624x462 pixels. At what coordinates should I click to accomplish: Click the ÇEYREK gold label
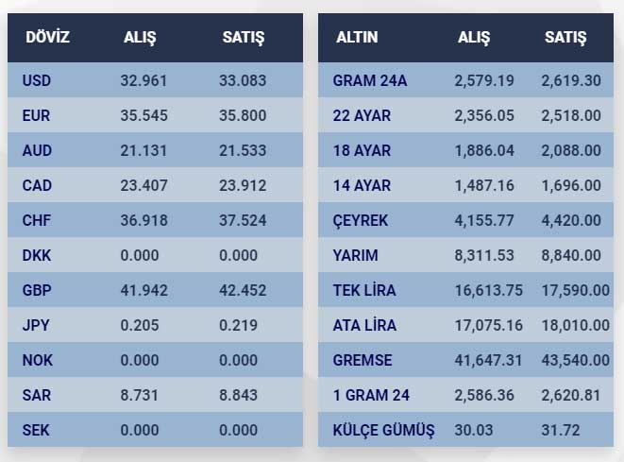coord(361,220)
